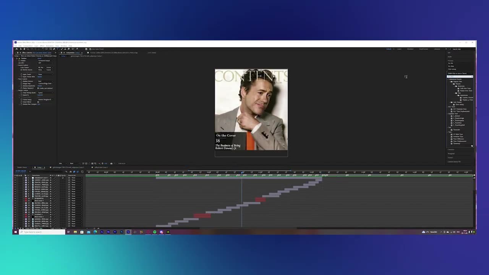Select the Eraser tool
The width and height of the screenshot is (489, 275).
click(x=69, y=49)
